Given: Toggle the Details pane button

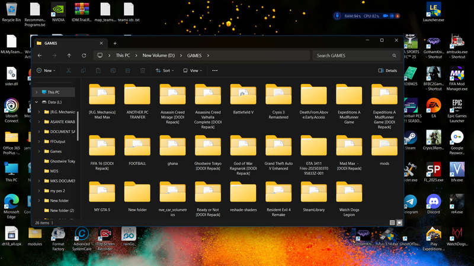Looking at the screenshot, I should 387,70.
